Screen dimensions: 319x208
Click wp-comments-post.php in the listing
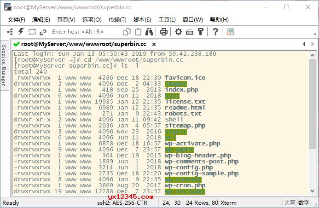[x=202, y=162]
